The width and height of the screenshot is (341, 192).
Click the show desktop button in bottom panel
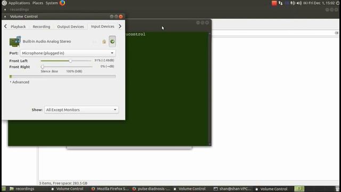click(x=4, y=189)
